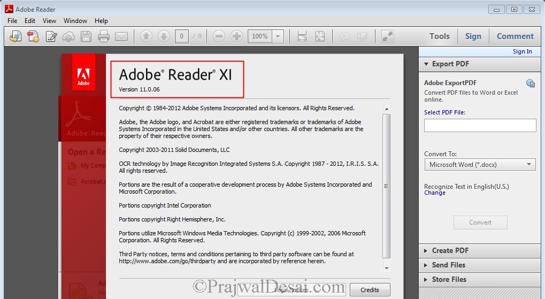
Task: Expand the Store Files section
Action: click(x=480, y=280)
